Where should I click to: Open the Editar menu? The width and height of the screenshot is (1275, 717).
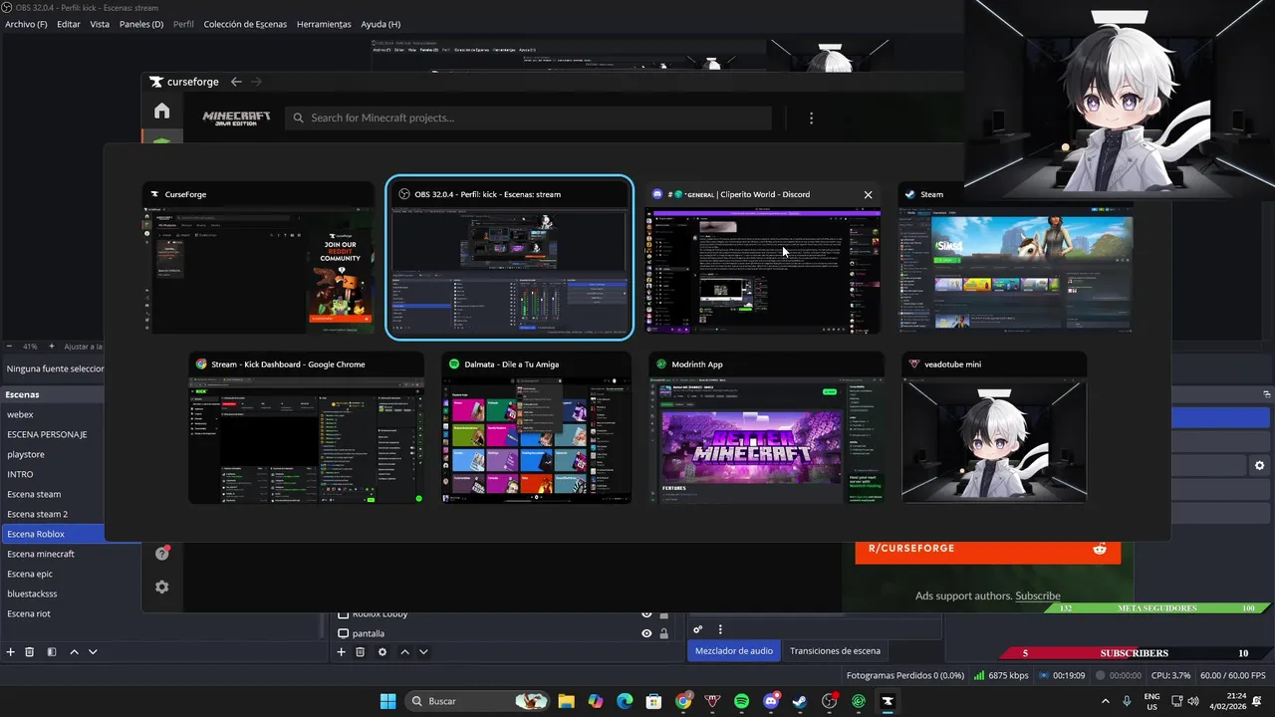pyautogui.click(x=69, y=24)
